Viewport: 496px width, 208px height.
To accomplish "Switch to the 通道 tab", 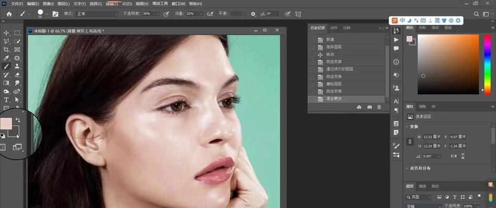I will click(x=422, y=186).
